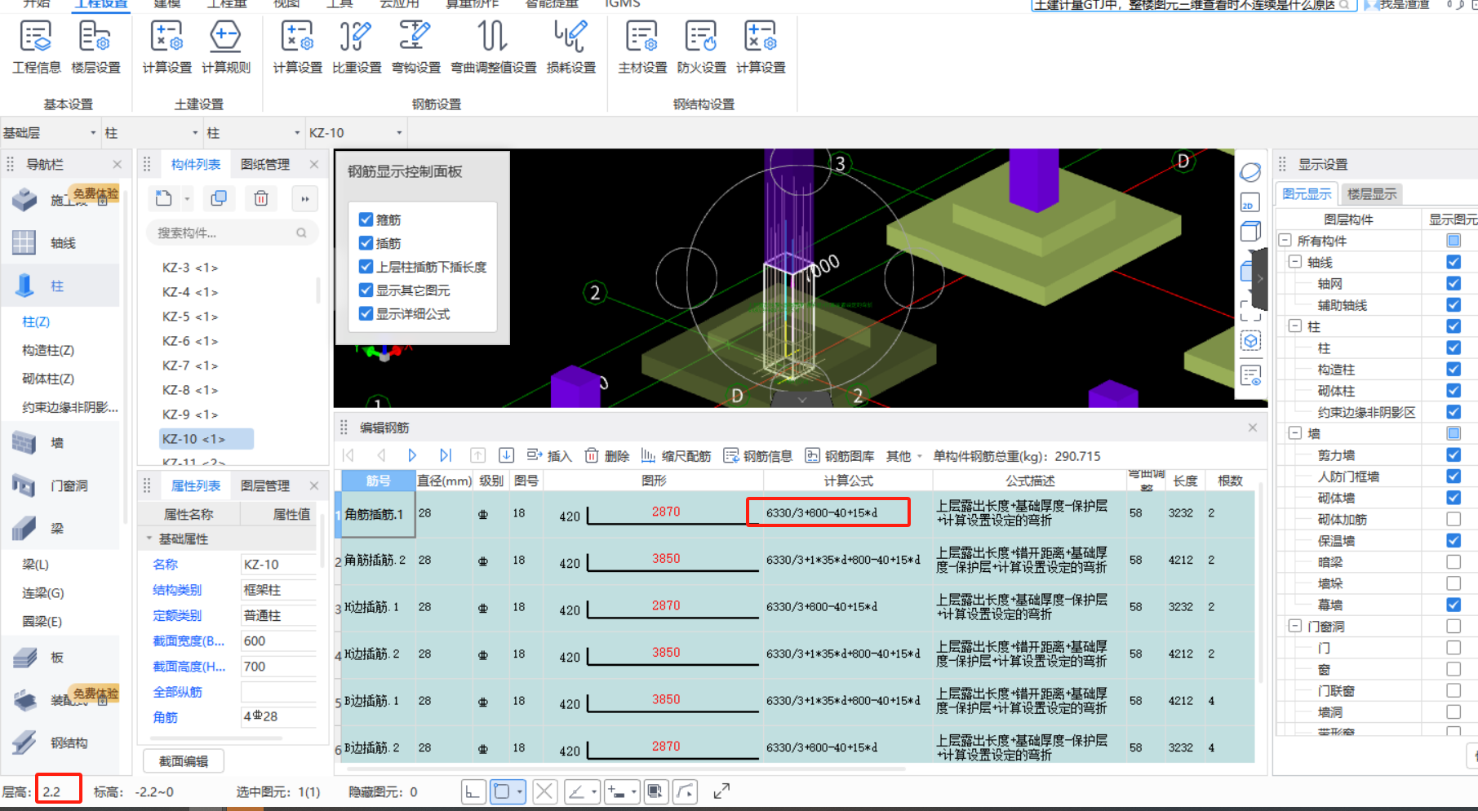Open 弯钩设置 hook settings
Screen dimensions: 1478x811
coord(415,47)
